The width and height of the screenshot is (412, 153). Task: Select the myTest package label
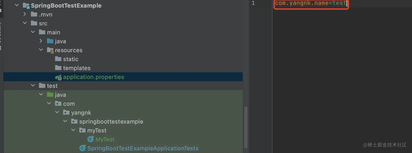(x=97, y=130)
